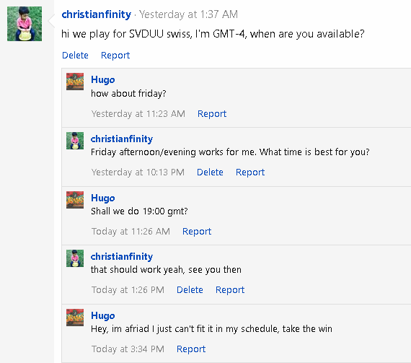Report the 'take the win' comment
Image resolution: width=411 pixels, height=363 pixels.
click(191, 349)
